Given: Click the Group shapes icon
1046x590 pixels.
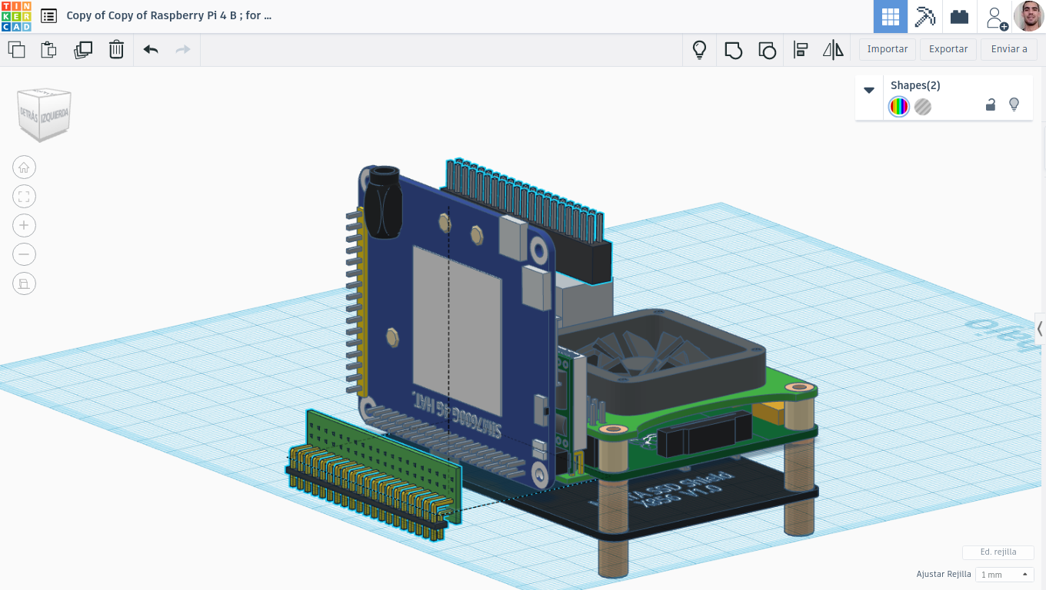Looking at the screenshot, I should tap(733, 51).
